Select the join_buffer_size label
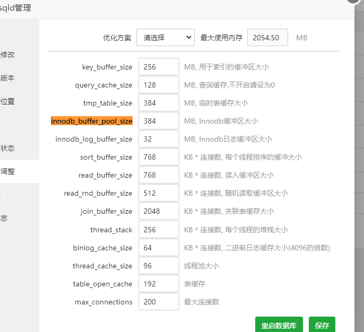364x332 pixels. [106, 212]
